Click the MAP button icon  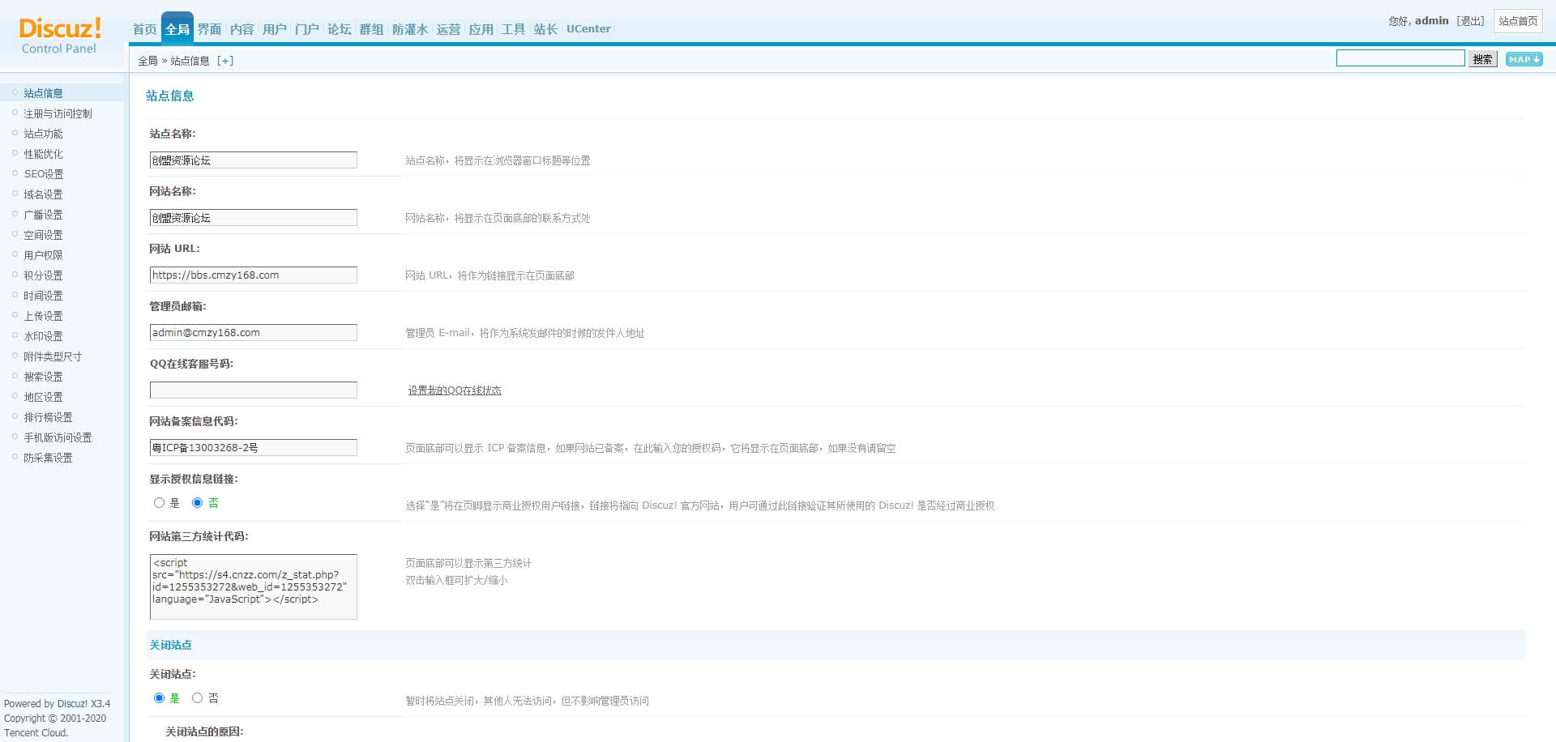click(1524, 59)
